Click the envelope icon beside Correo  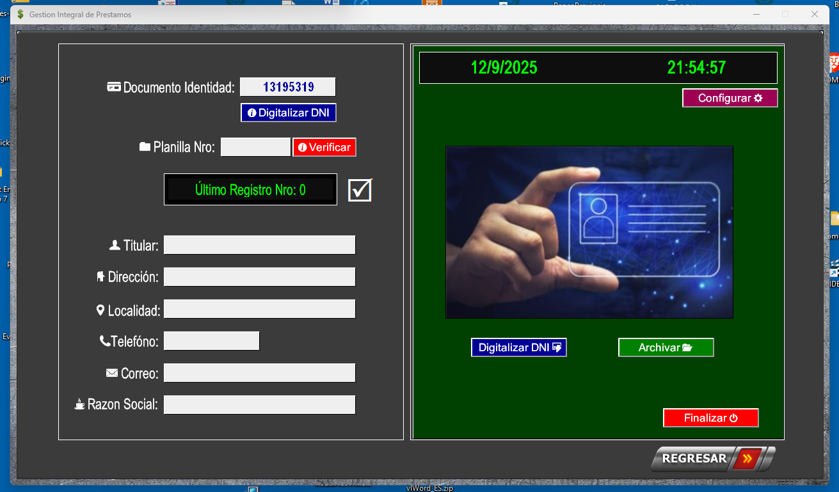(x=112, y=372)
